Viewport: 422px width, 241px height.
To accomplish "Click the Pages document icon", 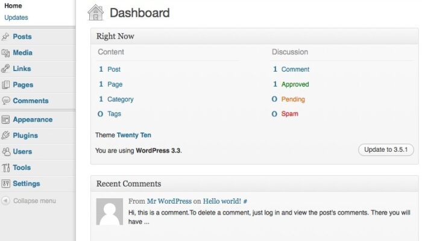I will pos(5,85).
